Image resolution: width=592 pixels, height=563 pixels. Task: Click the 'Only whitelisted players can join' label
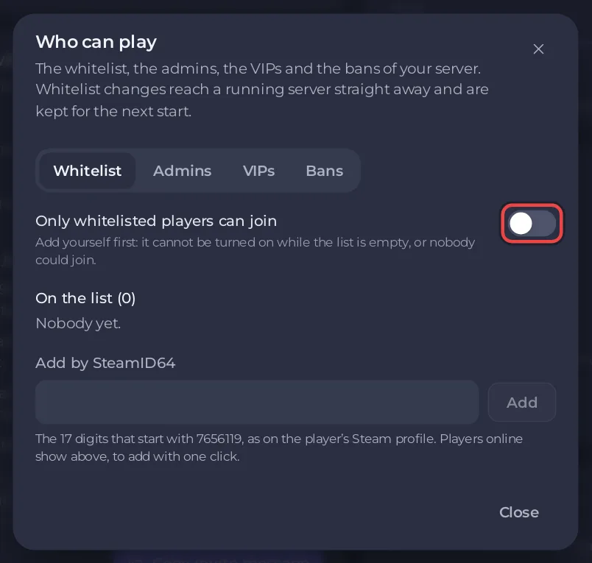click(156, 221)
